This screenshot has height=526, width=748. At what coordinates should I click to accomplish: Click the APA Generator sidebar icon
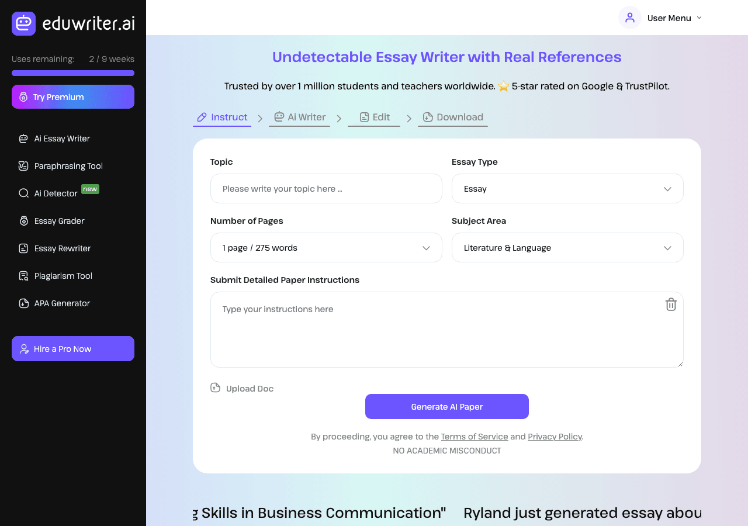[23, 303]
